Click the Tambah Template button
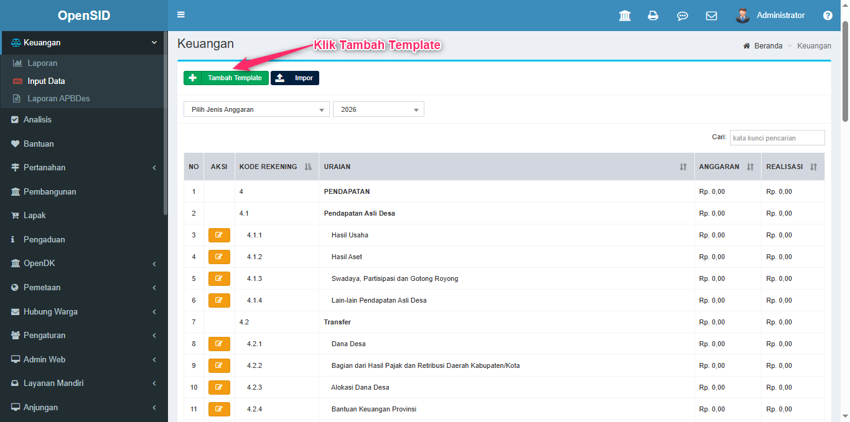Image resolution: width=850 pixels, height=422 pixels. pos(227,78)
